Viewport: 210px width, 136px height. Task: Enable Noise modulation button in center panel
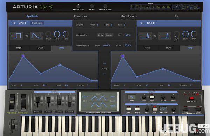click(109, 35)
